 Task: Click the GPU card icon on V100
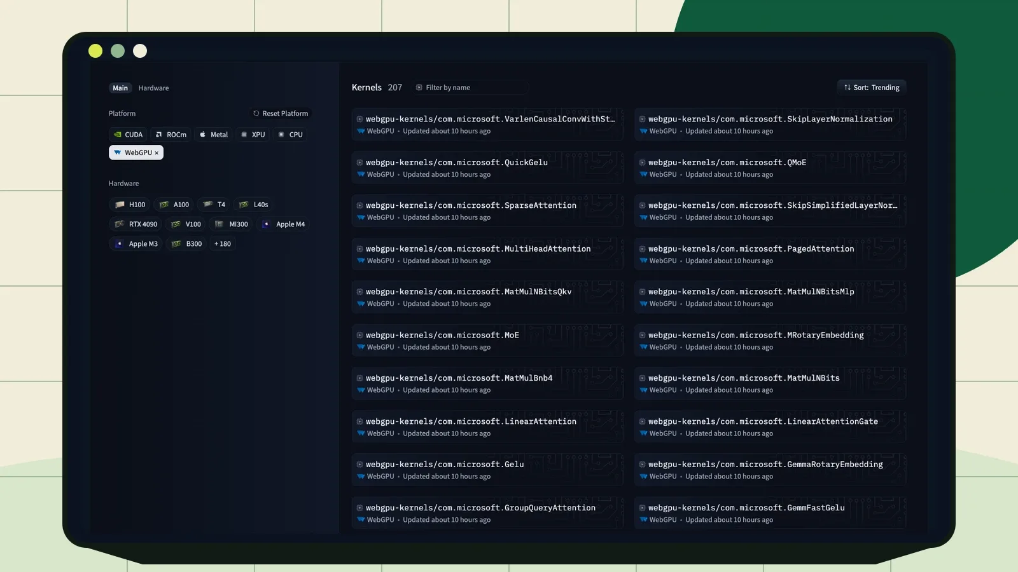click(x=176, y=224)
